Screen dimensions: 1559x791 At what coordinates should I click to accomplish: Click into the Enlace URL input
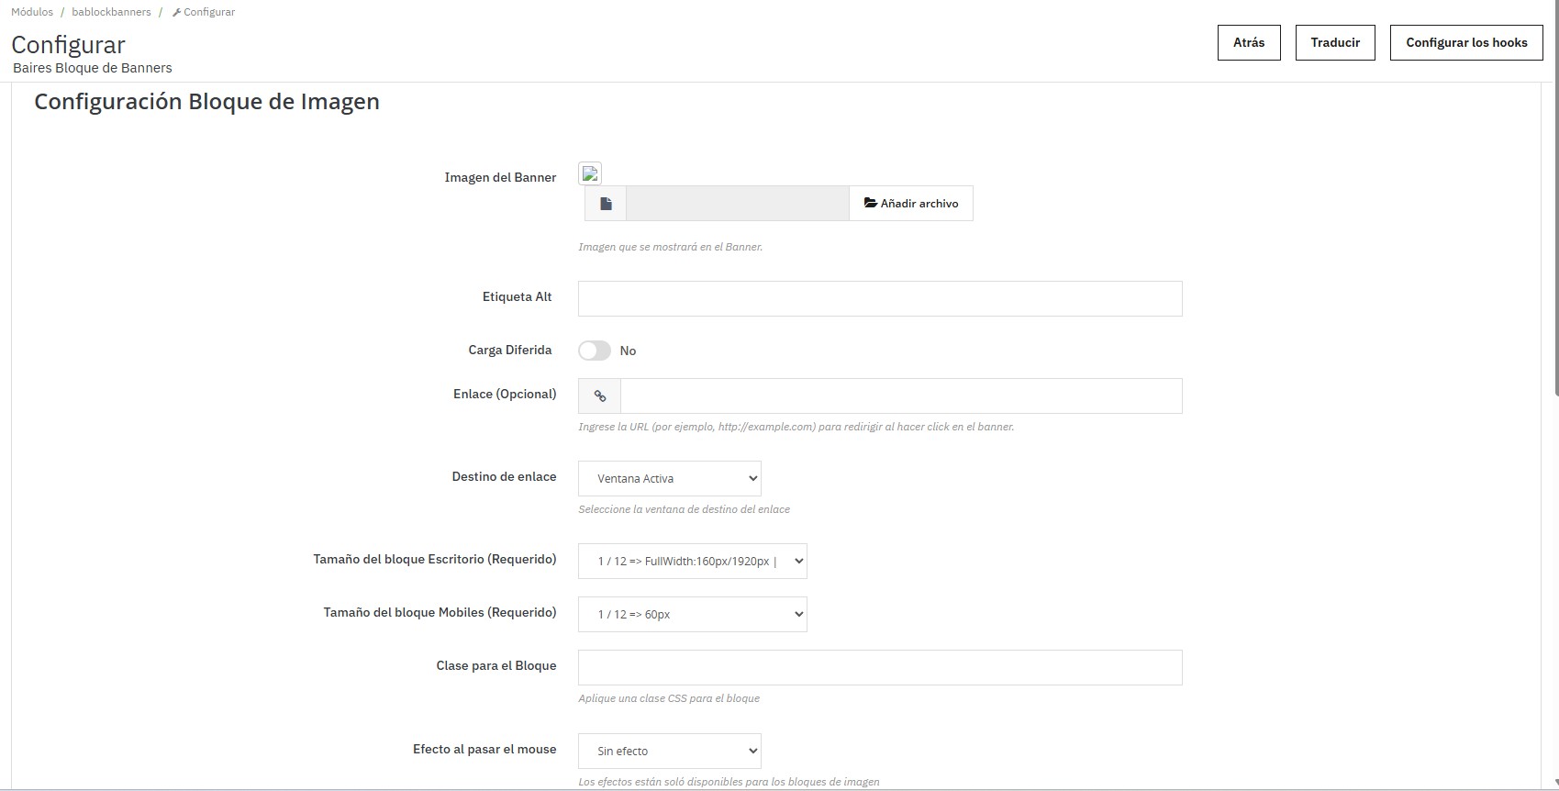coord(901,396)
